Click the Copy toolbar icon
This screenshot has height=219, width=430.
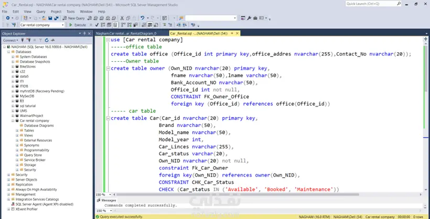[x=128, y=18]
